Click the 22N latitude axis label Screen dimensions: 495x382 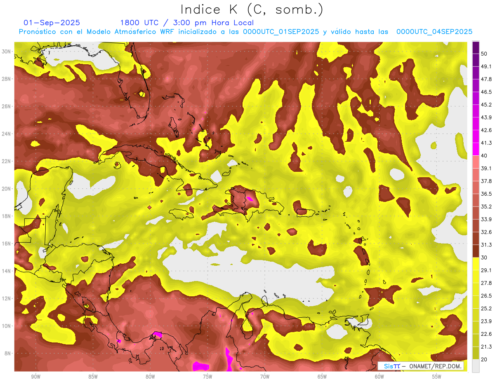coord(6,161)
